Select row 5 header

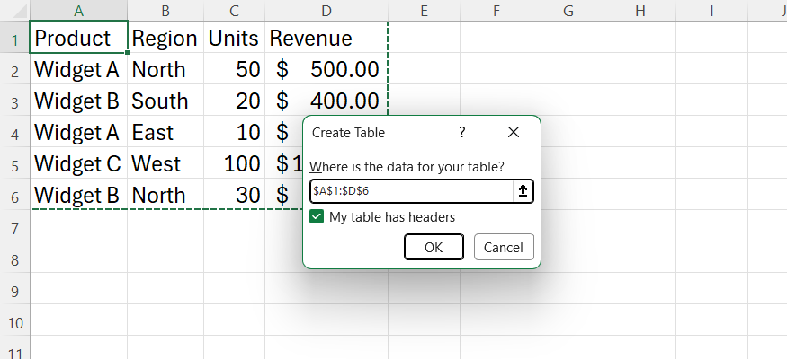coord(15,164)
